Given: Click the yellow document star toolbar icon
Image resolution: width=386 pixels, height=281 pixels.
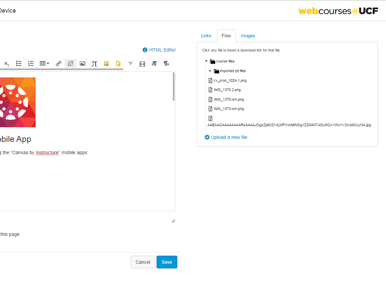Looking at the screenshot, I should [x=118, y=64].
